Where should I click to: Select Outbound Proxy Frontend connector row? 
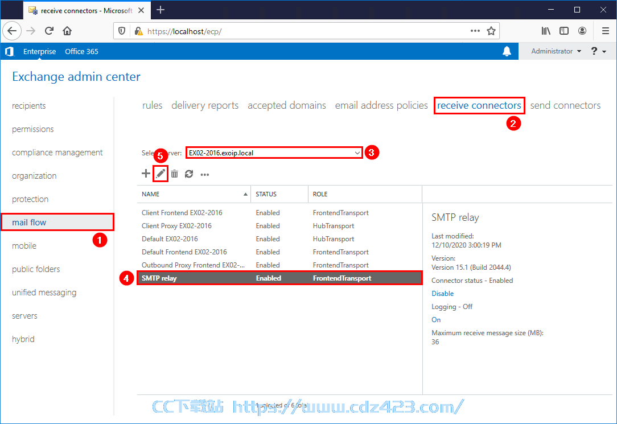pyautogui.click(x=279, y=265)
